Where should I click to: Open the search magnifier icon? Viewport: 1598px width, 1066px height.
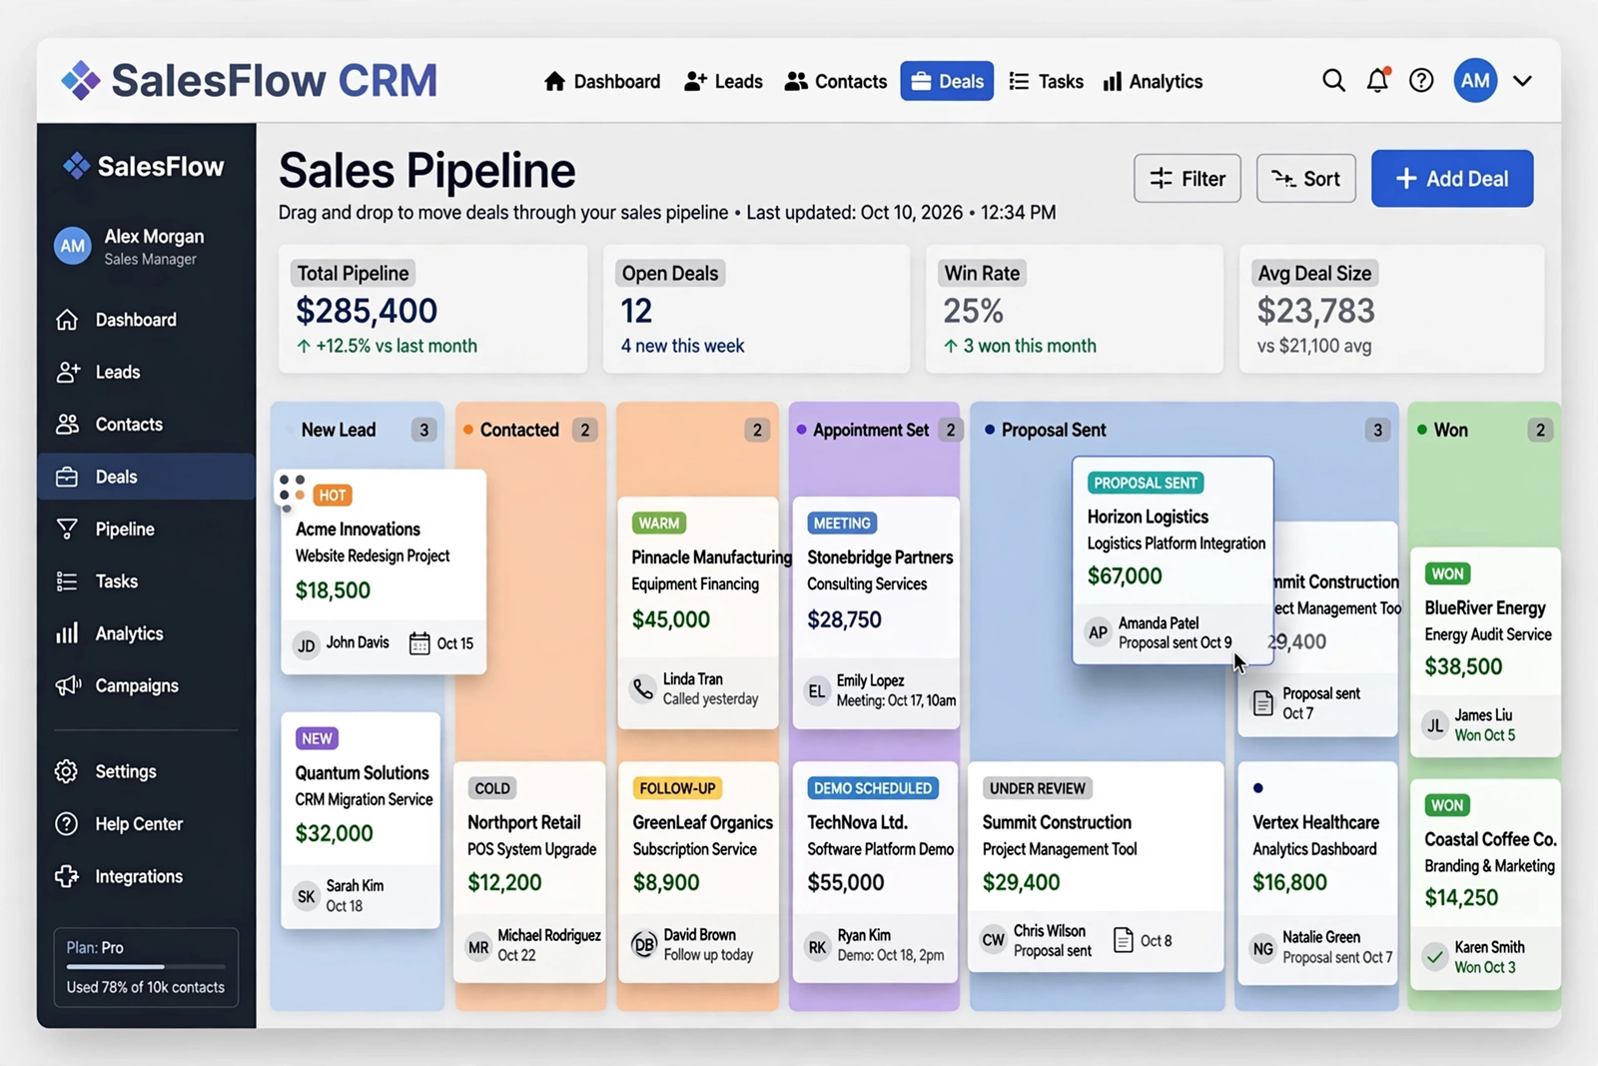pyautogui.click(x=1333, y=81)
